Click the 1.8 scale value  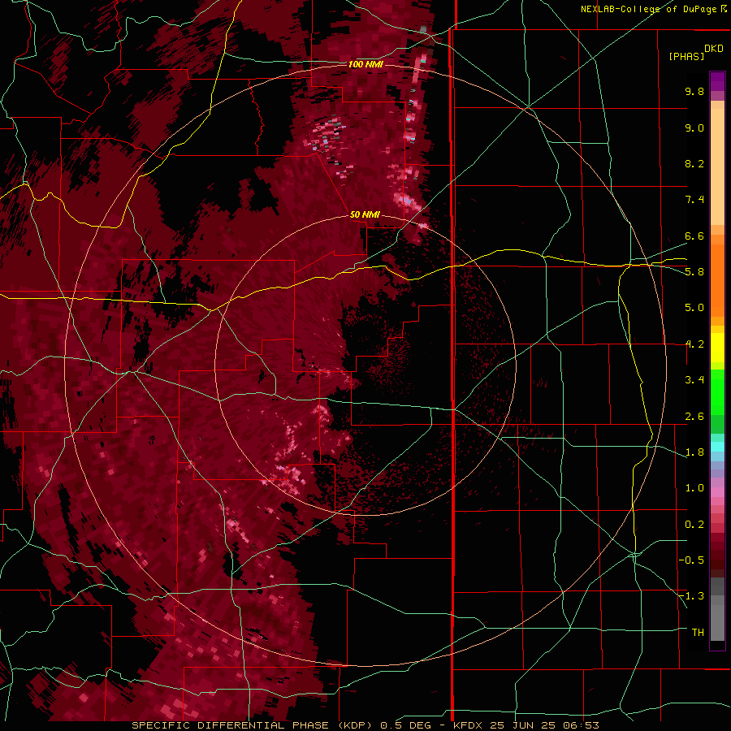pos(694,452)
